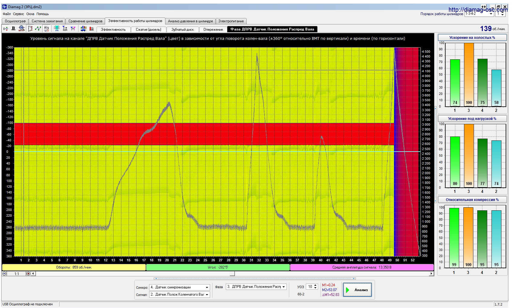Screen dimensions: 512x308
Task: Click the load acceleration bar valued 74
Action: point(496,164)
